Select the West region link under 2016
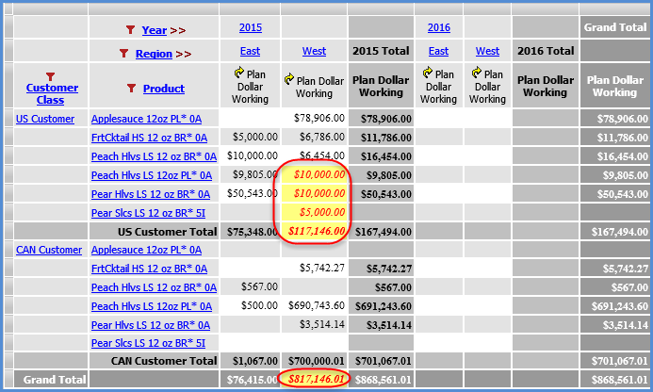 pyautogui.click(x=487, y=51)
